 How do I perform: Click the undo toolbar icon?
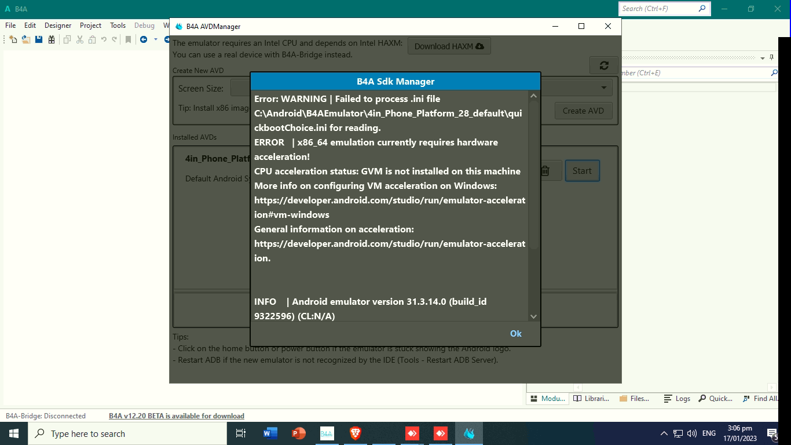click(x=104, y=39)
